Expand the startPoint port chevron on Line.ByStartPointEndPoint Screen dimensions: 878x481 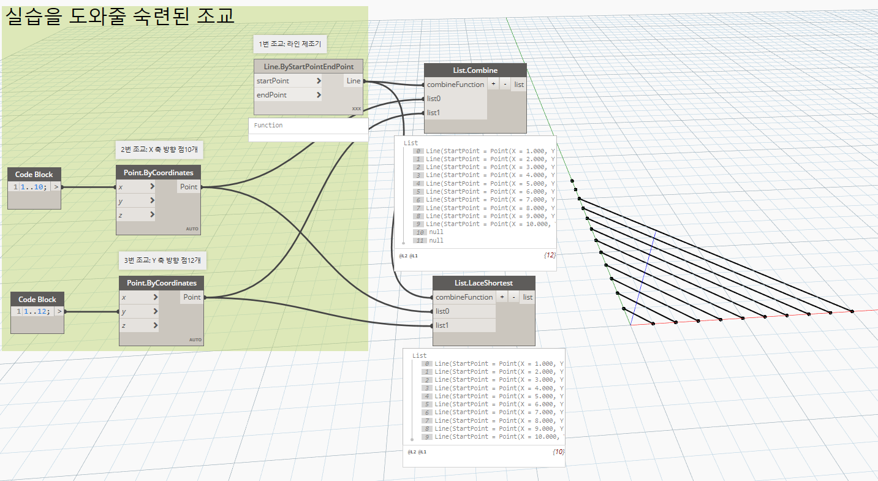(319, 81)
